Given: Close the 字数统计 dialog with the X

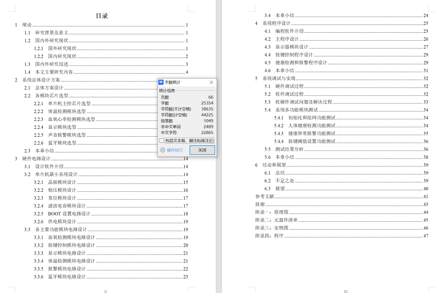Looking at the screenshot, I should click(x=211, y=82).
